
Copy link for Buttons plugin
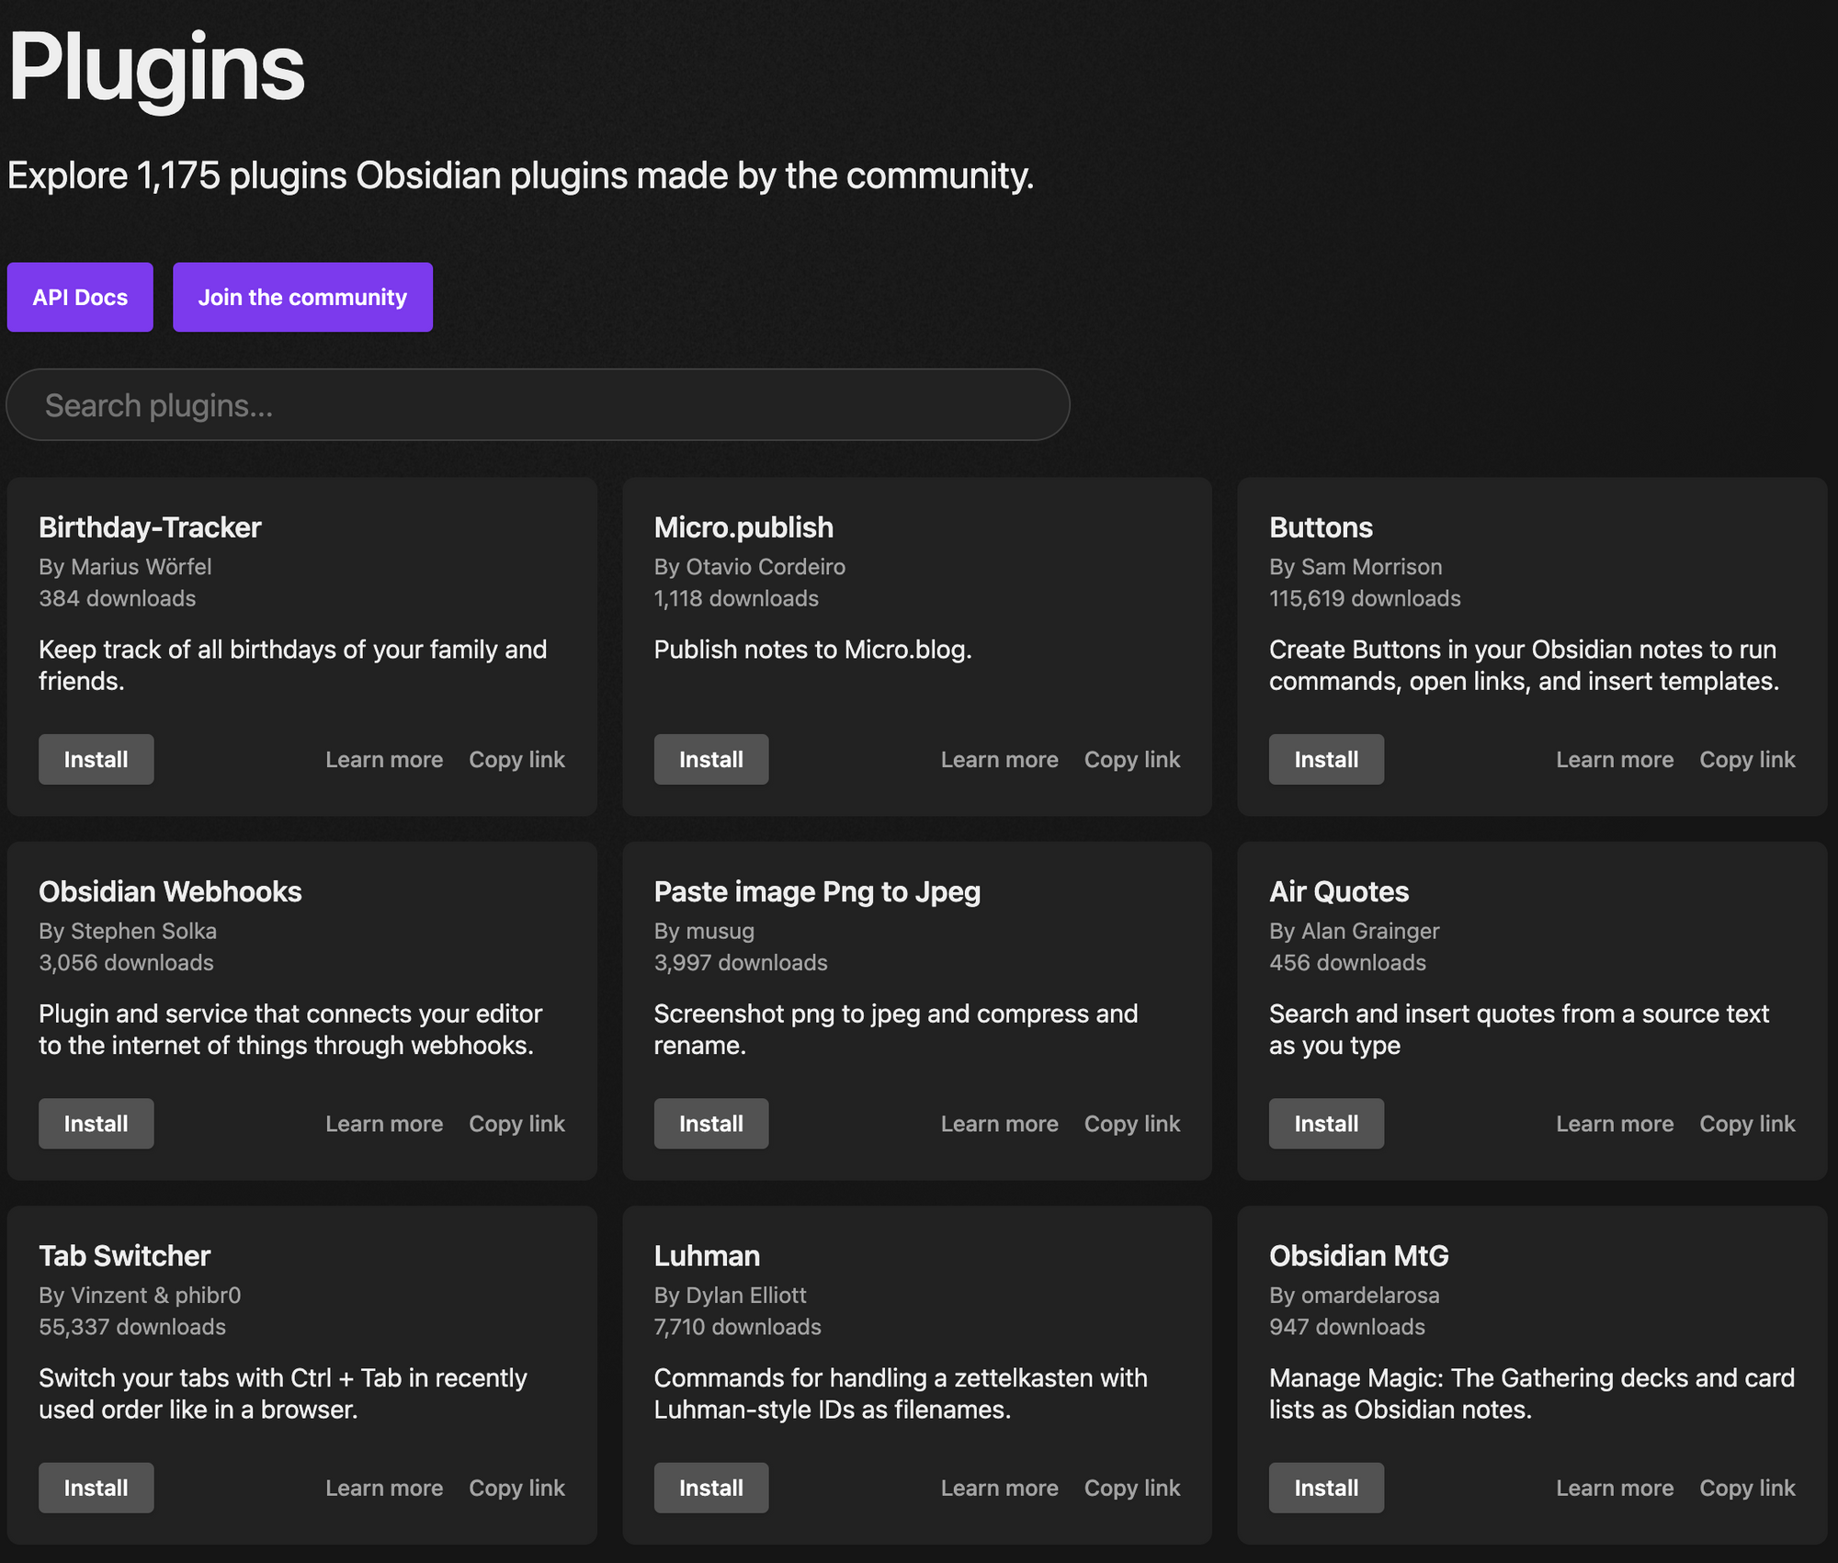pos(1747,760)
